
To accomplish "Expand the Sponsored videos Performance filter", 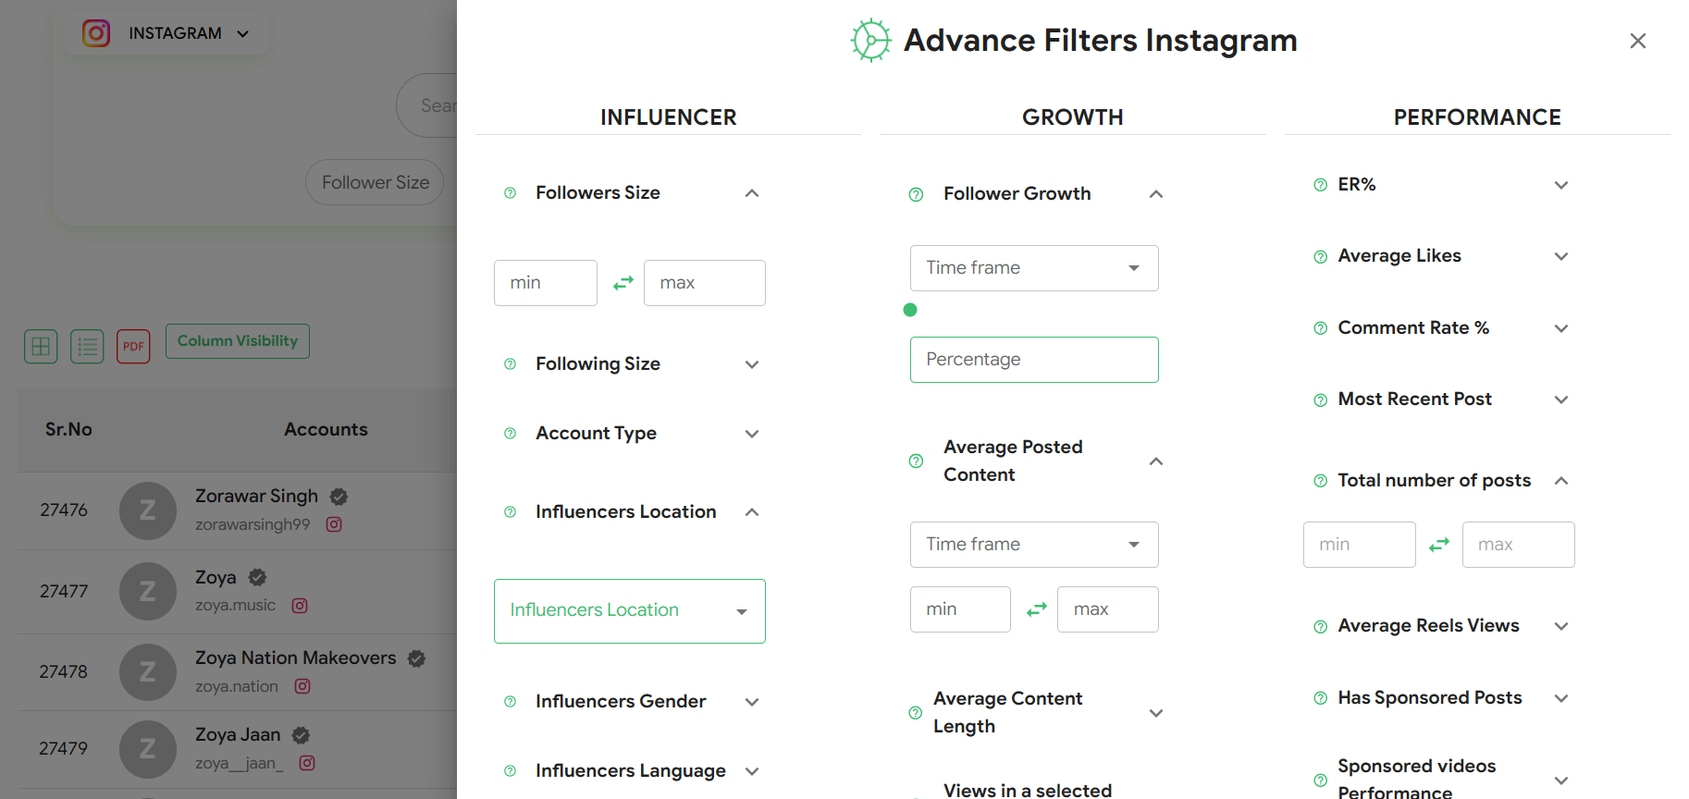I will [x=1561, y=781].
